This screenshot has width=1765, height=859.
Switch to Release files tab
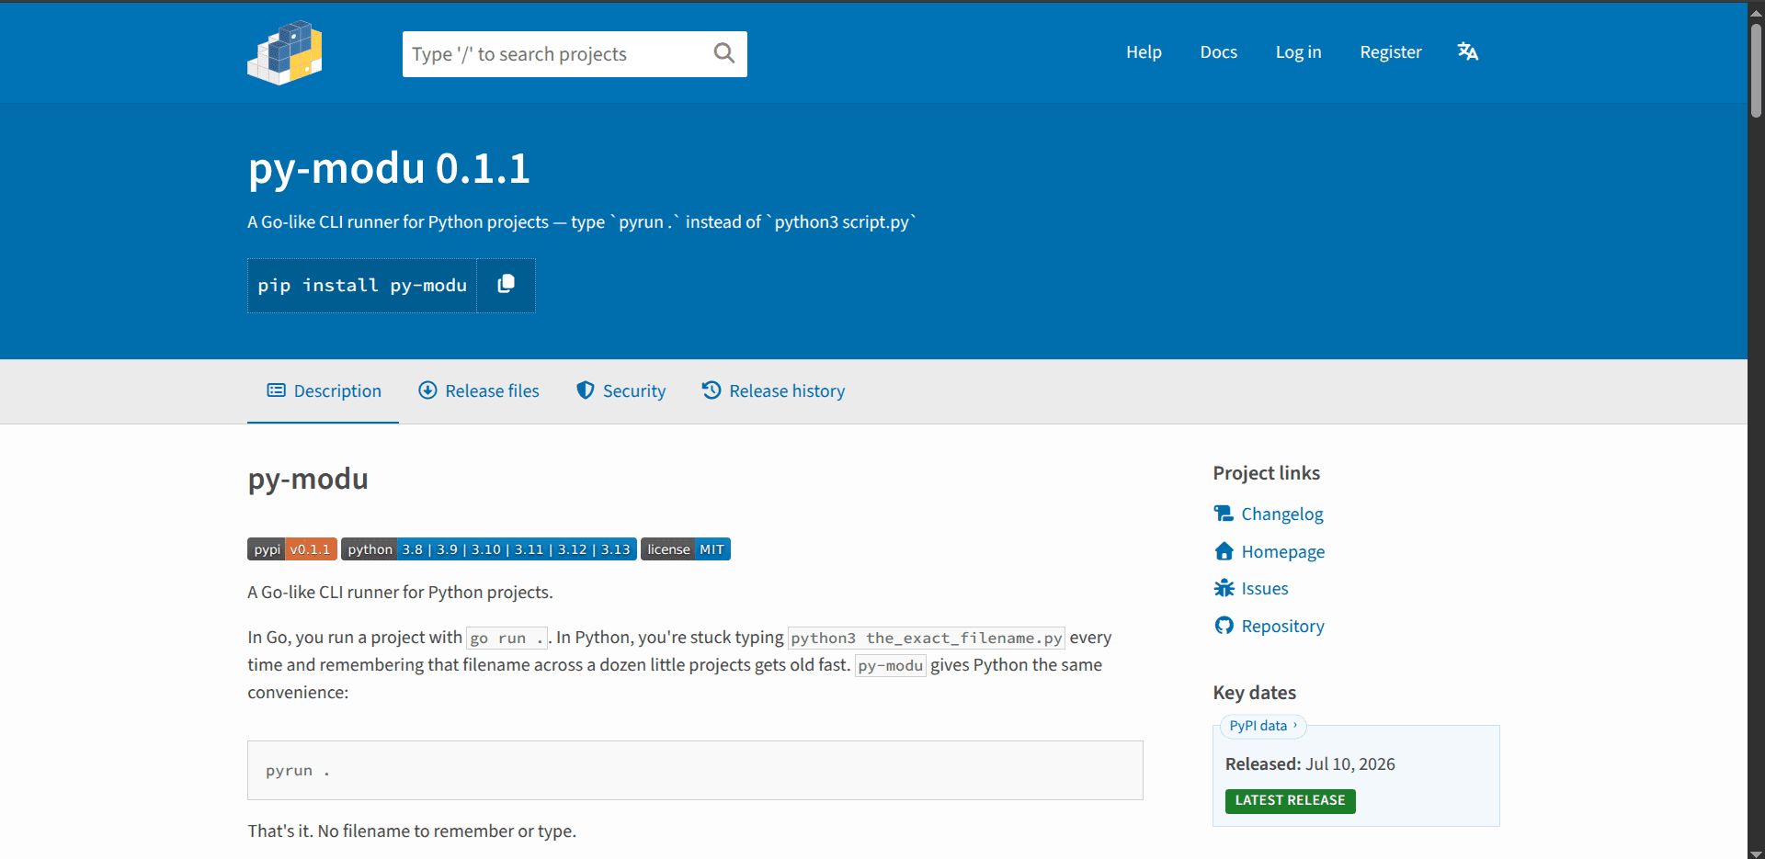tap(479, 391)
